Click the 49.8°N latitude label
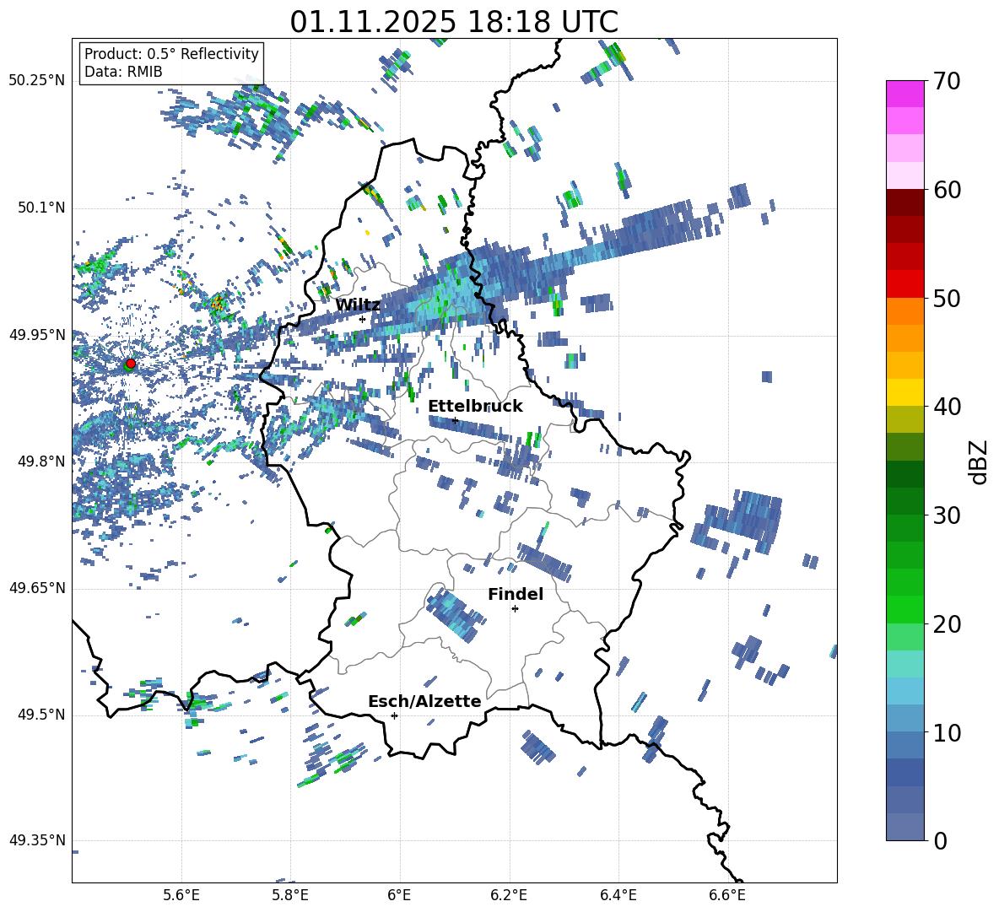999x912 pixels. pyautogui.click(x=41, y=461)
